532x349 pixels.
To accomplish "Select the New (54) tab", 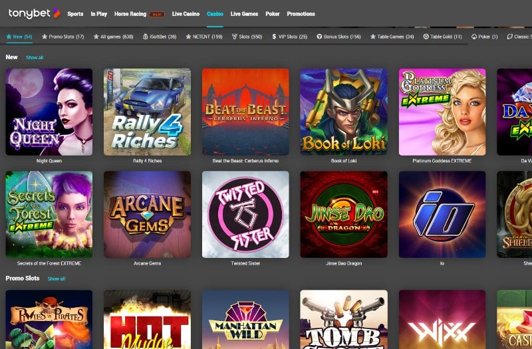I will tap(19, 37).
